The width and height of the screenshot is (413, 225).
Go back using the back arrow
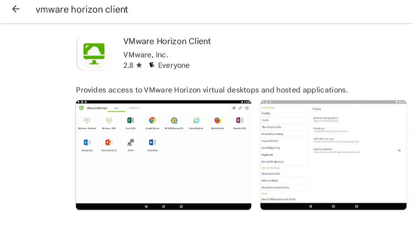[16, 9]
